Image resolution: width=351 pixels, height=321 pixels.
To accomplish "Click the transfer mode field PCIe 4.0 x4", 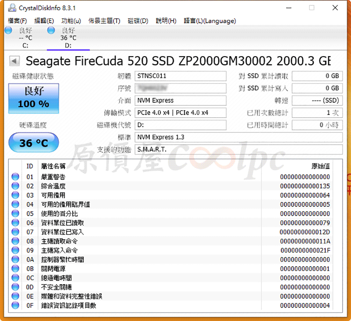I will 180,113.
